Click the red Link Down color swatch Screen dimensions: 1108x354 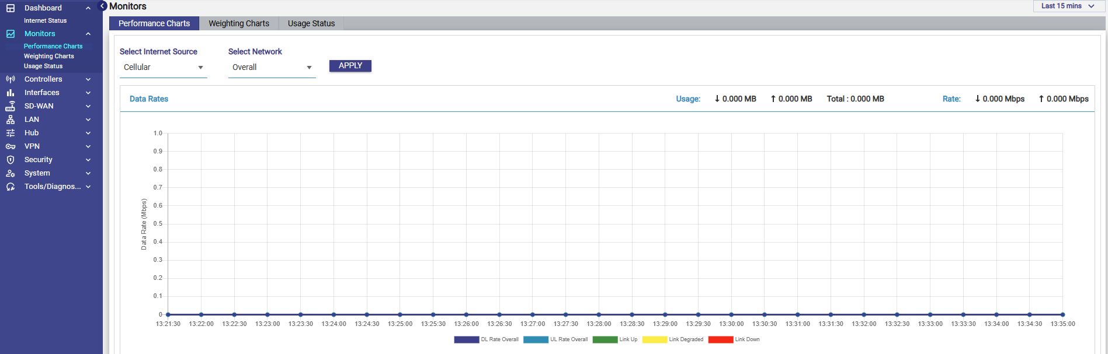click(x=720, y=339)
